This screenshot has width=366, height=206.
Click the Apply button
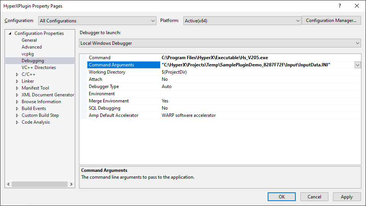(347, 197)
